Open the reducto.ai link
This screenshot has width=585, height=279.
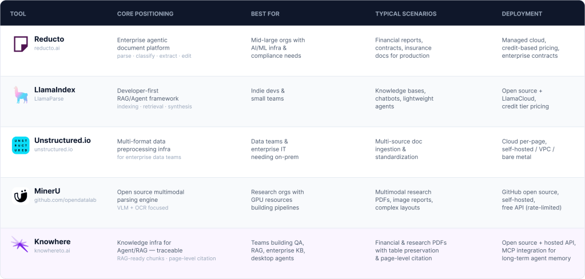click(x=47, y=48)
